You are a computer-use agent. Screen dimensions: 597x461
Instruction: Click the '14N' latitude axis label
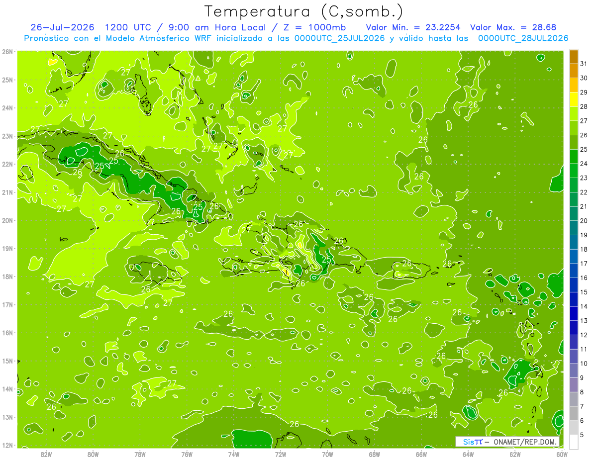tap(7, 389)
